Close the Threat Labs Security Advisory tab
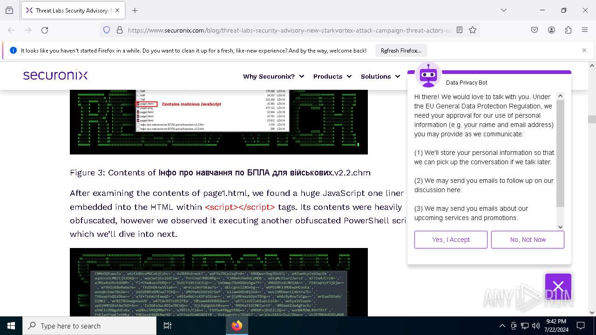596x335 pixels. [x=117, y=10]
